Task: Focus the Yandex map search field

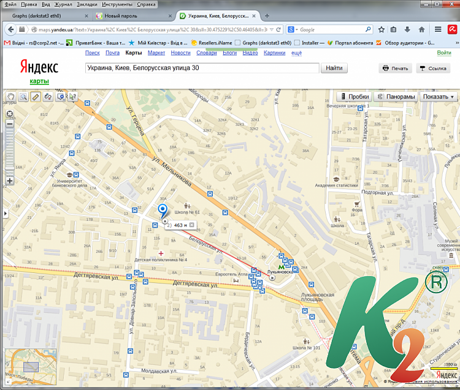Action: (x=202, y=68)
